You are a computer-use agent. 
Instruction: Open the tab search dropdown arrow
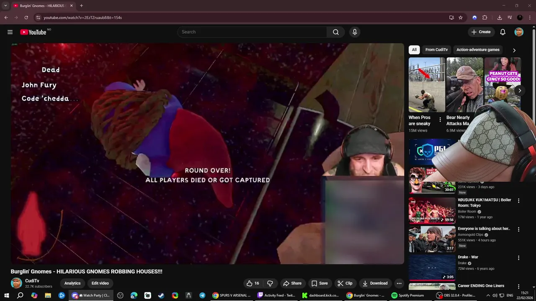5,6
